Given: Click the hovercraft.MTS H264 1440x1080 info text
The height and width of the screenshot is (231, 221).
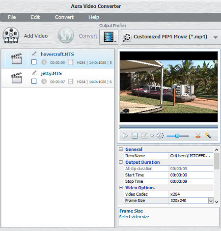Looking at the screenshot, I should pos(94,62).
